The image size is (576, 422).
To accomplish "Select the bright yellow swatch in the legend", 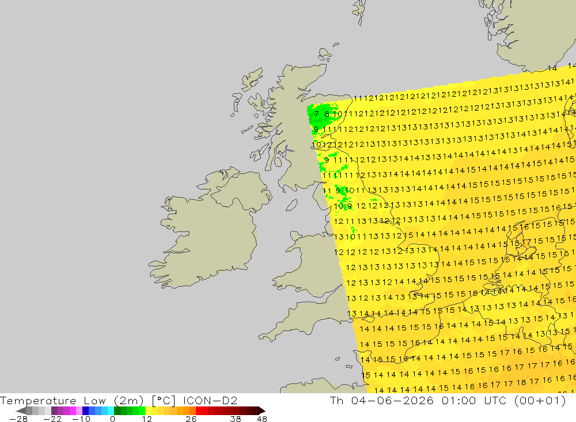I will click(149, 410).
